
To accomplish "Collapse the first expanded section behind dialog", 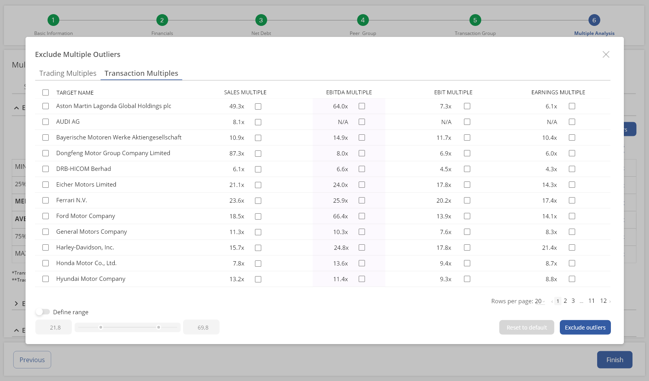I will tap(16, 108).
